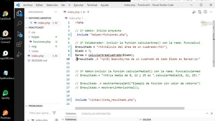Screen dimensions: 215x121
Task: Close the bottom terminal panel
Action: (212, 114)
